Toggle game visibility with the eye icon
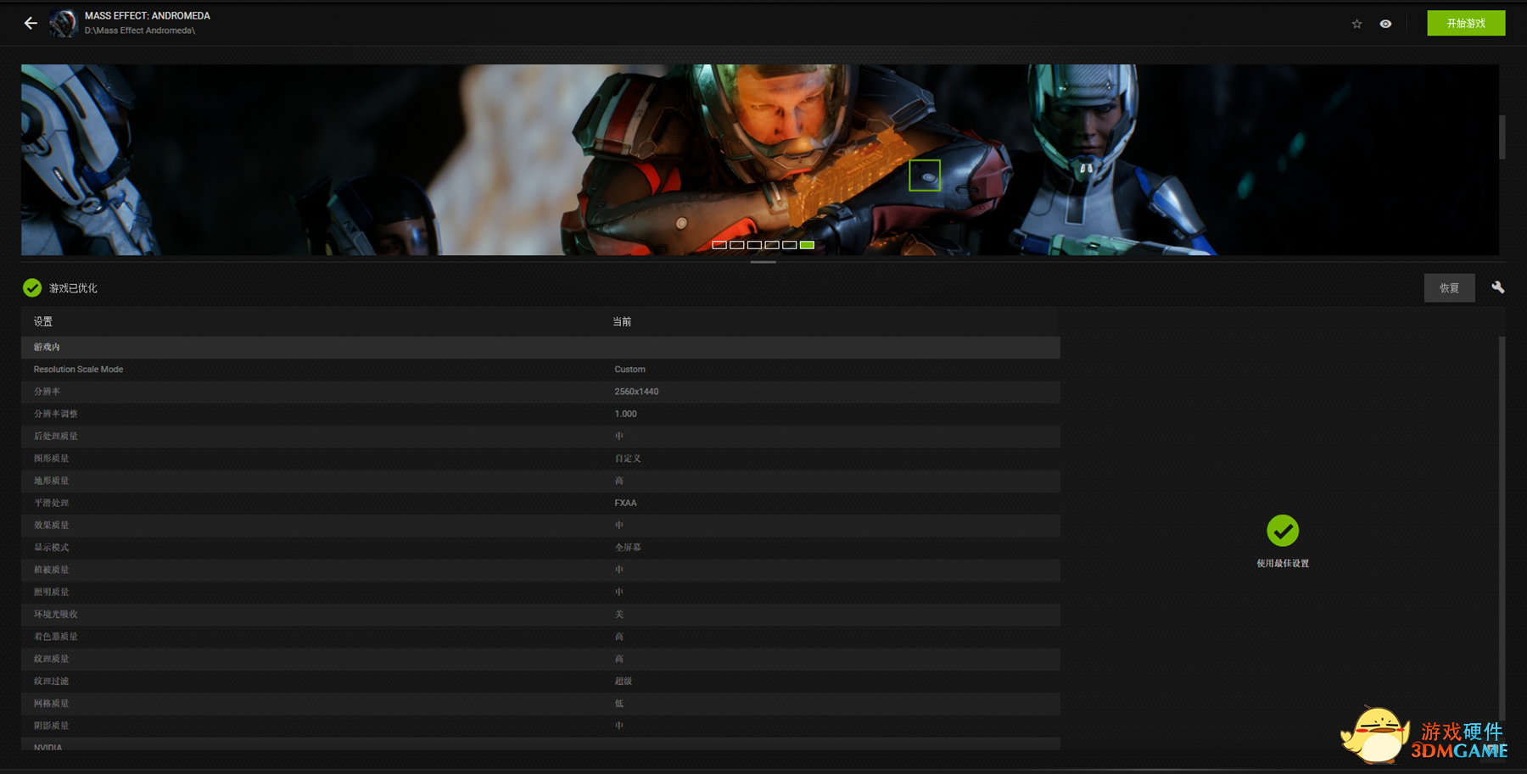 tap(1385, 24)
